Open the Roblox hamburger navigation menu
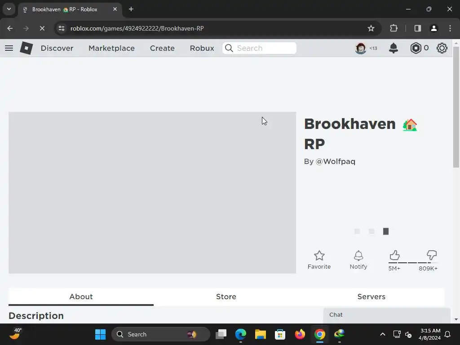 pyautogui.click(x=9, y=48)
